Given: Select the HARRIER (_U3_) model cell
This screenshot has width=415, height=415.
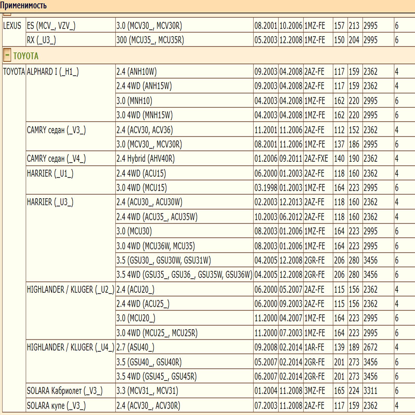Looking at the screenshot, I should [50, 202].
